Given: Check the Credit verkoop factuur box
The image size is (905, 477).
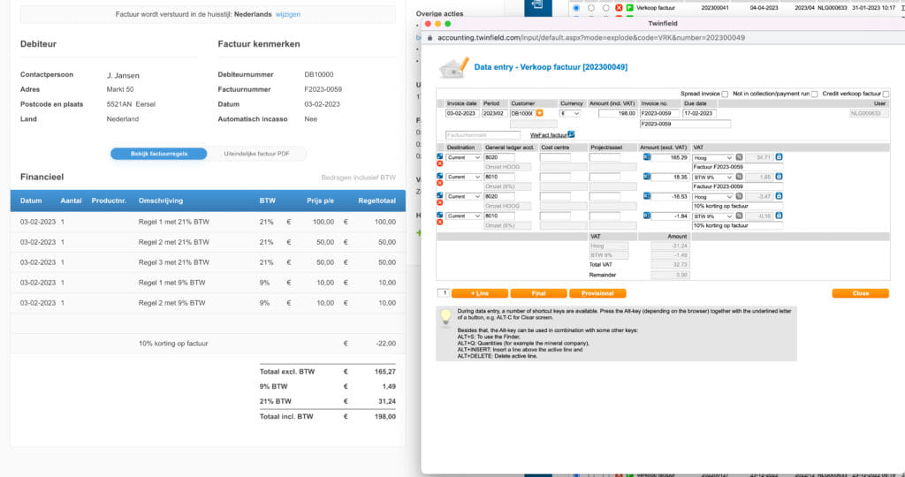Looking at the screenshot, I should click(886, 94).
